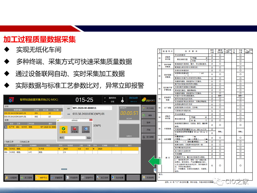Click the keyboard icon beside the 备注 field
The image size is (257, 193).
coord(89,138)
